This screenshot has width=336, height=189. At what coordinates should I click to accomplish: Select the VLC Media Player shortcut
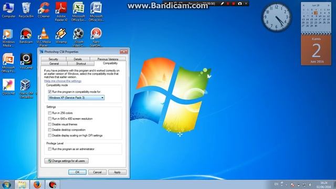coord(44,37)
